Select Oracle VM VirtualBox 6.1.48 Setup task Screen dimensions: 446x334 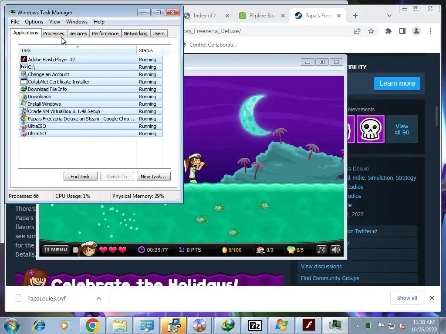tap(91, 111)
